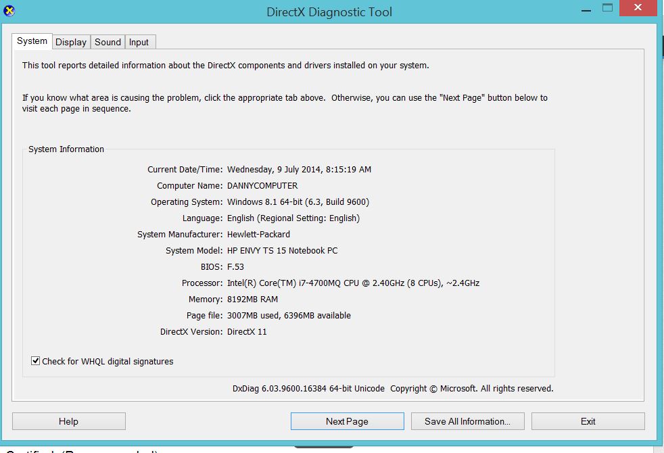Select the Windows 8.1 64-bit operating system text

pos(298,202)
